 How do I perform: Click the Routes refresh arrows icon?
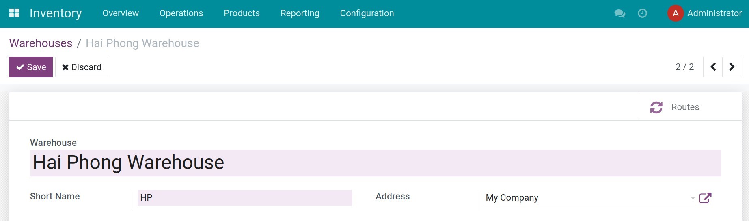click(x=656, y=107)
